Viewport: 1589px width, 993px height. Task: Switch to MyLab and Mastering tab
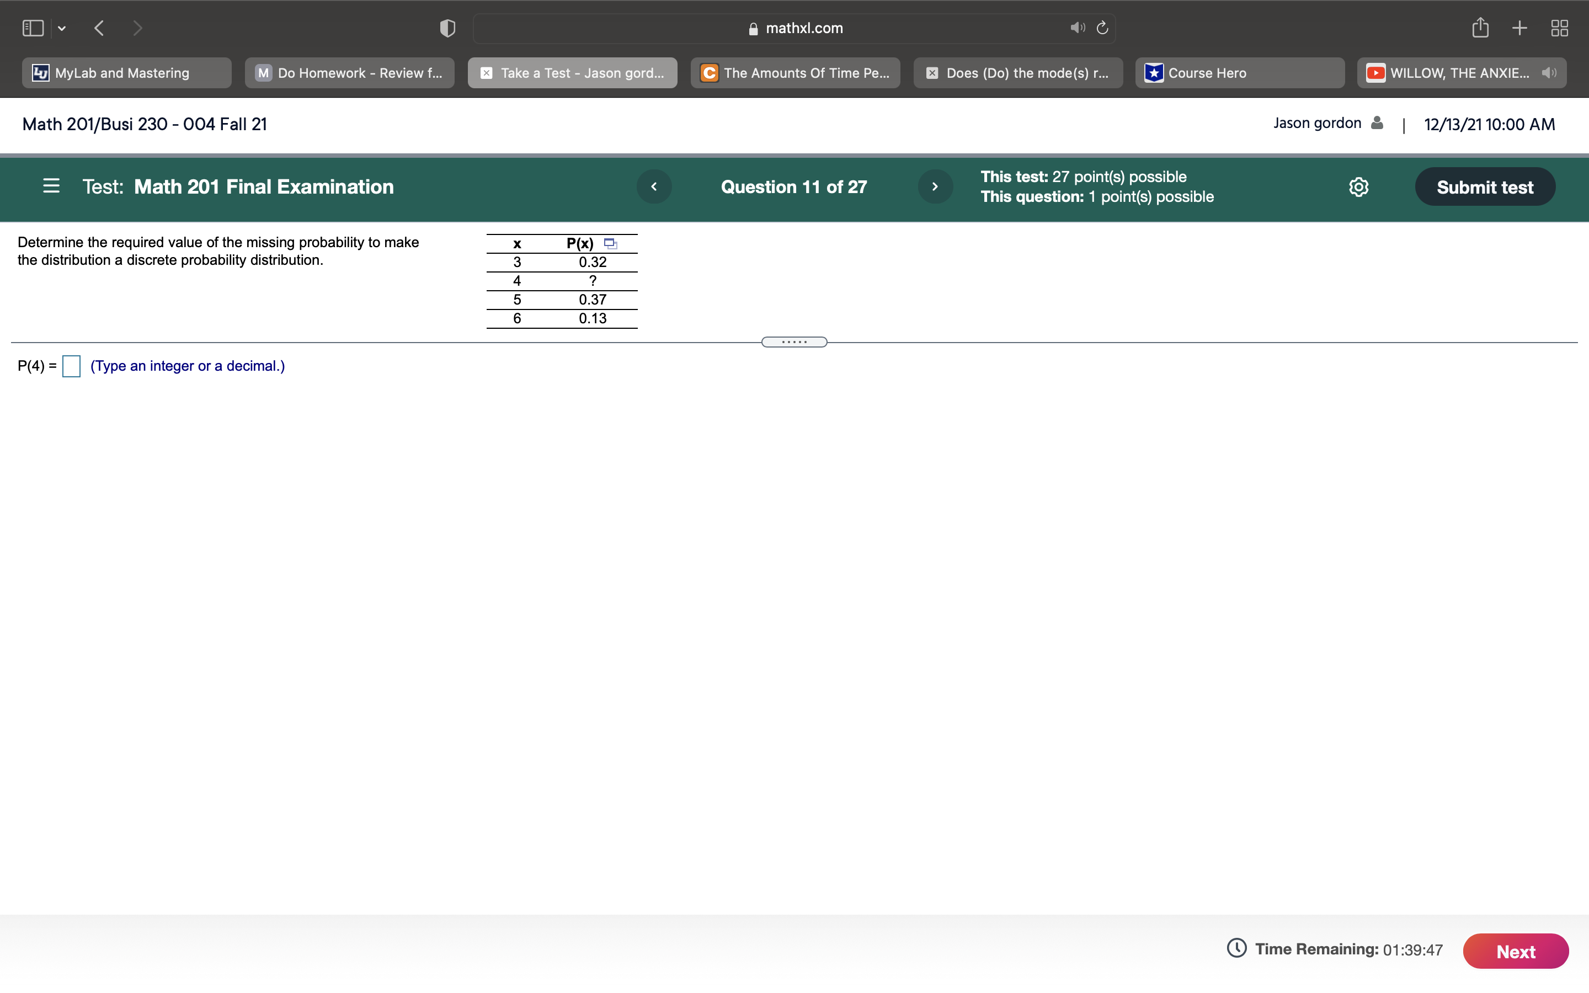pos(126,73)
